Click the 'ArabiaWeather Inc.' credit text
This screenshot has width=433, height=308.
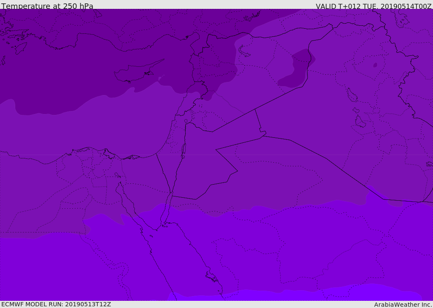click(403, 305)
